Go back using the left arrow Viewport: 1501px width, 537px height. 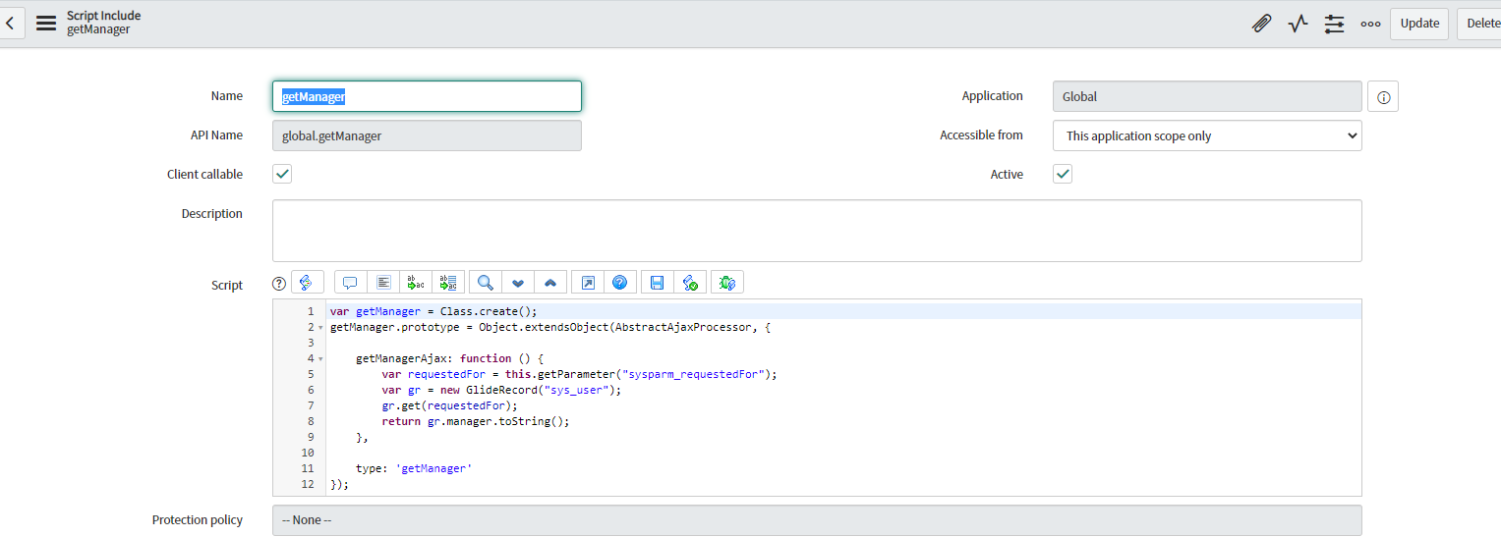(x=10, y=23)
